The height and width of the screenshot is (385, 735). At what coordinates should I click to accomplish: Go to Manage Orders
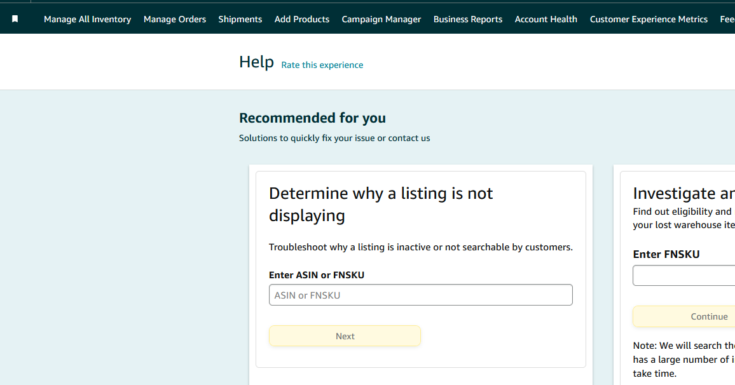point(175,19)
